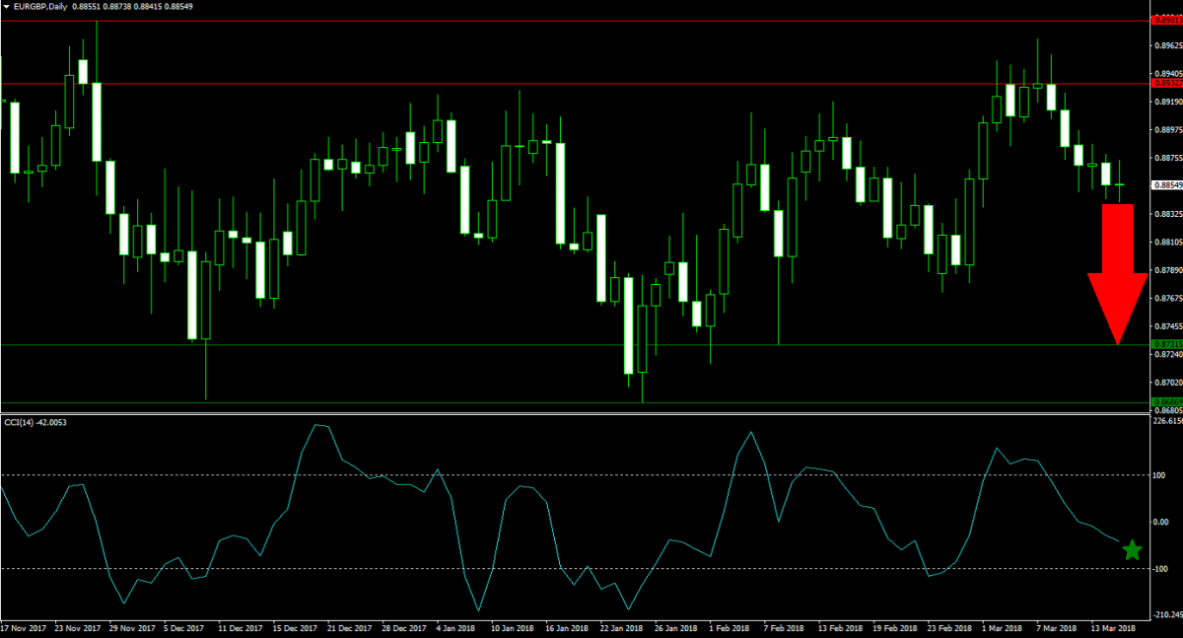
Task: Select the red 0.8932 resistance price tag
Action: pyautogui.click(x=1166, y=84)
